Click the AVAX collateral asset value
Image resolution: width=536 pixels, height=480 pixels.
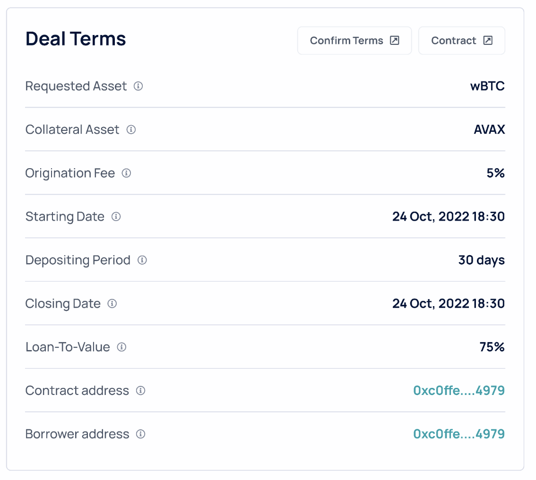(x=489, y=129)
